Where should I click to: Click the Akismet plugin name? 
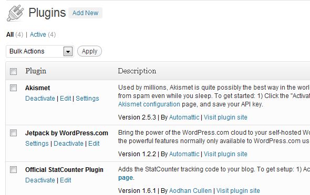pos(37,88)
